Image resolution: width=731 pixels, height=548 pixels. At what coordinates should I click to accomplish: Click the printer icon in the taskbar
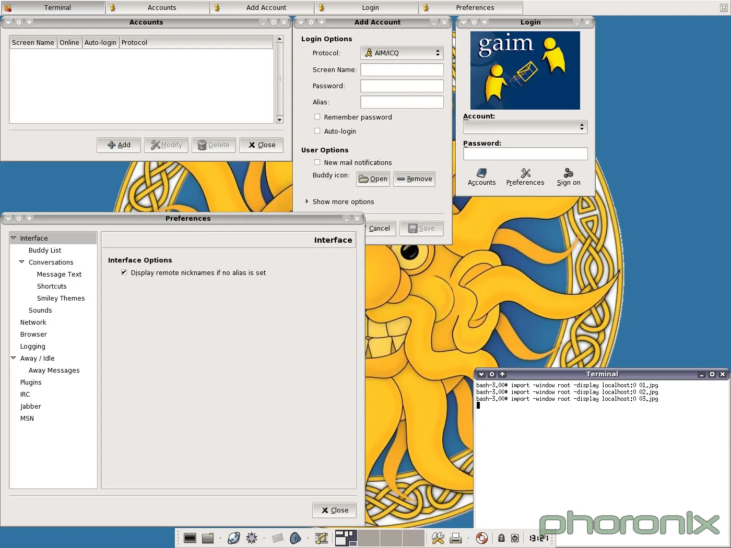[x=456, y=538]
